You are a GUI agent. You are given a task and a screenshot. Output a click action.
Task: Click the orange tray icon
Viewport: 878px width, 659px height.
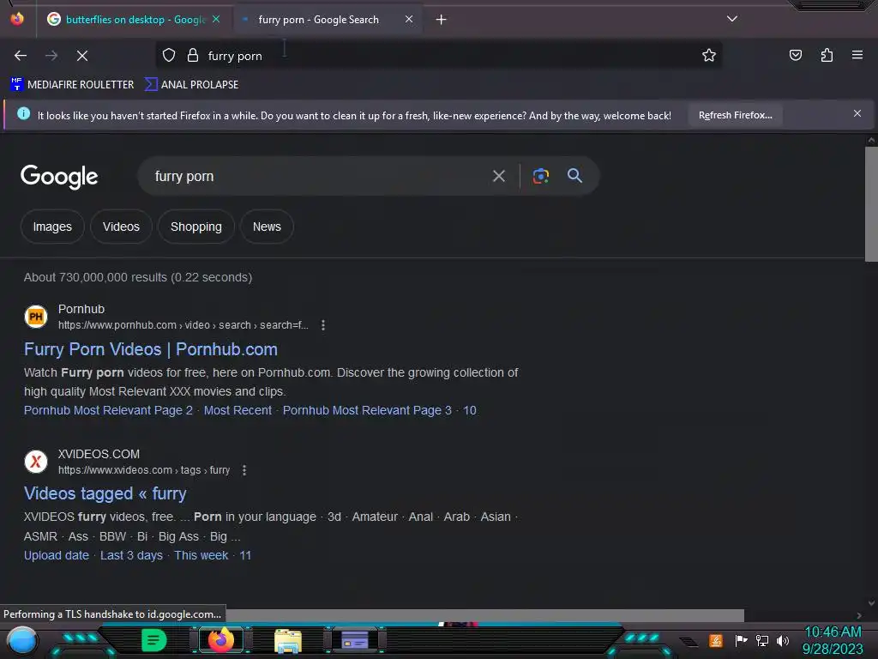[x=716, y=640]
